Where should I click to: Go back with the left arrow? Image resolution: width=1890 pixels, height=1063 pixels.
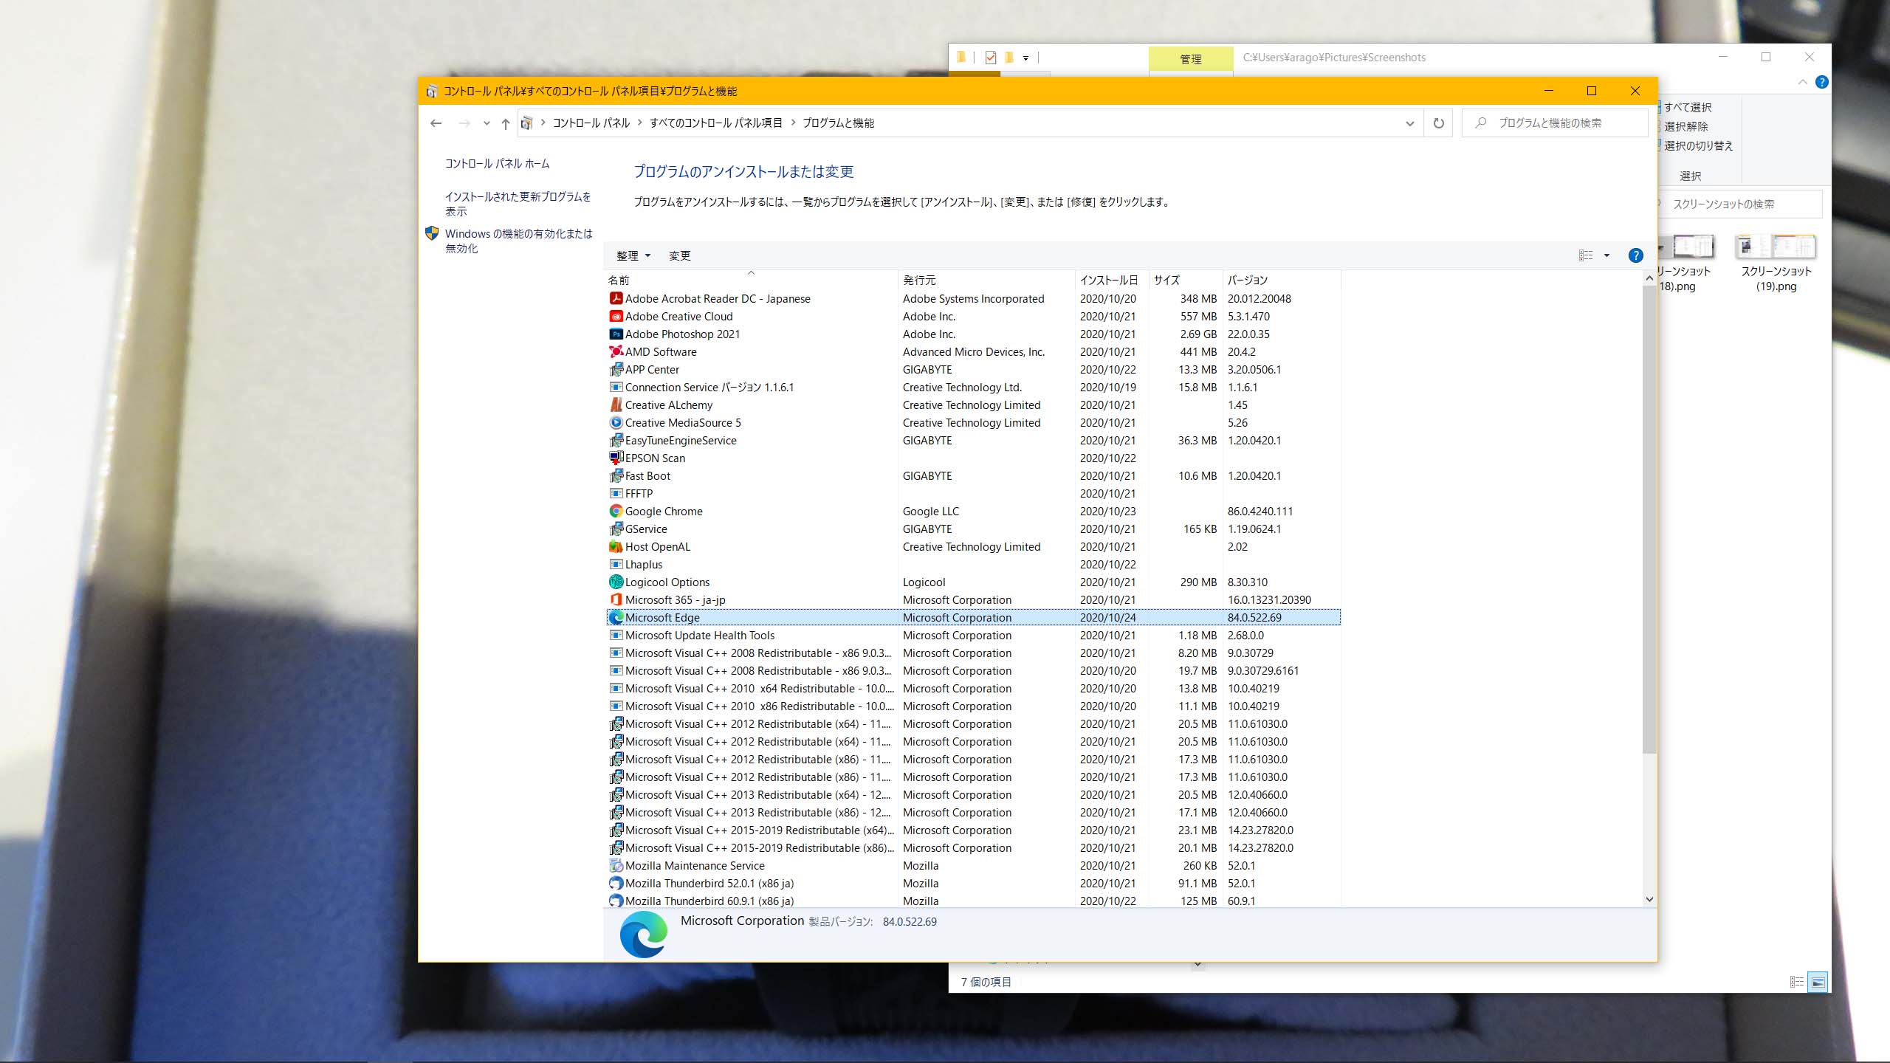pos(436,123)
